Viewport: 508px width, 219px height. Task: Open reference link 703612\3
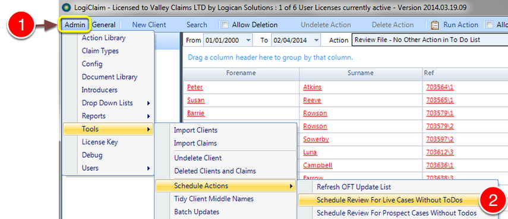[x=440, y=152]
